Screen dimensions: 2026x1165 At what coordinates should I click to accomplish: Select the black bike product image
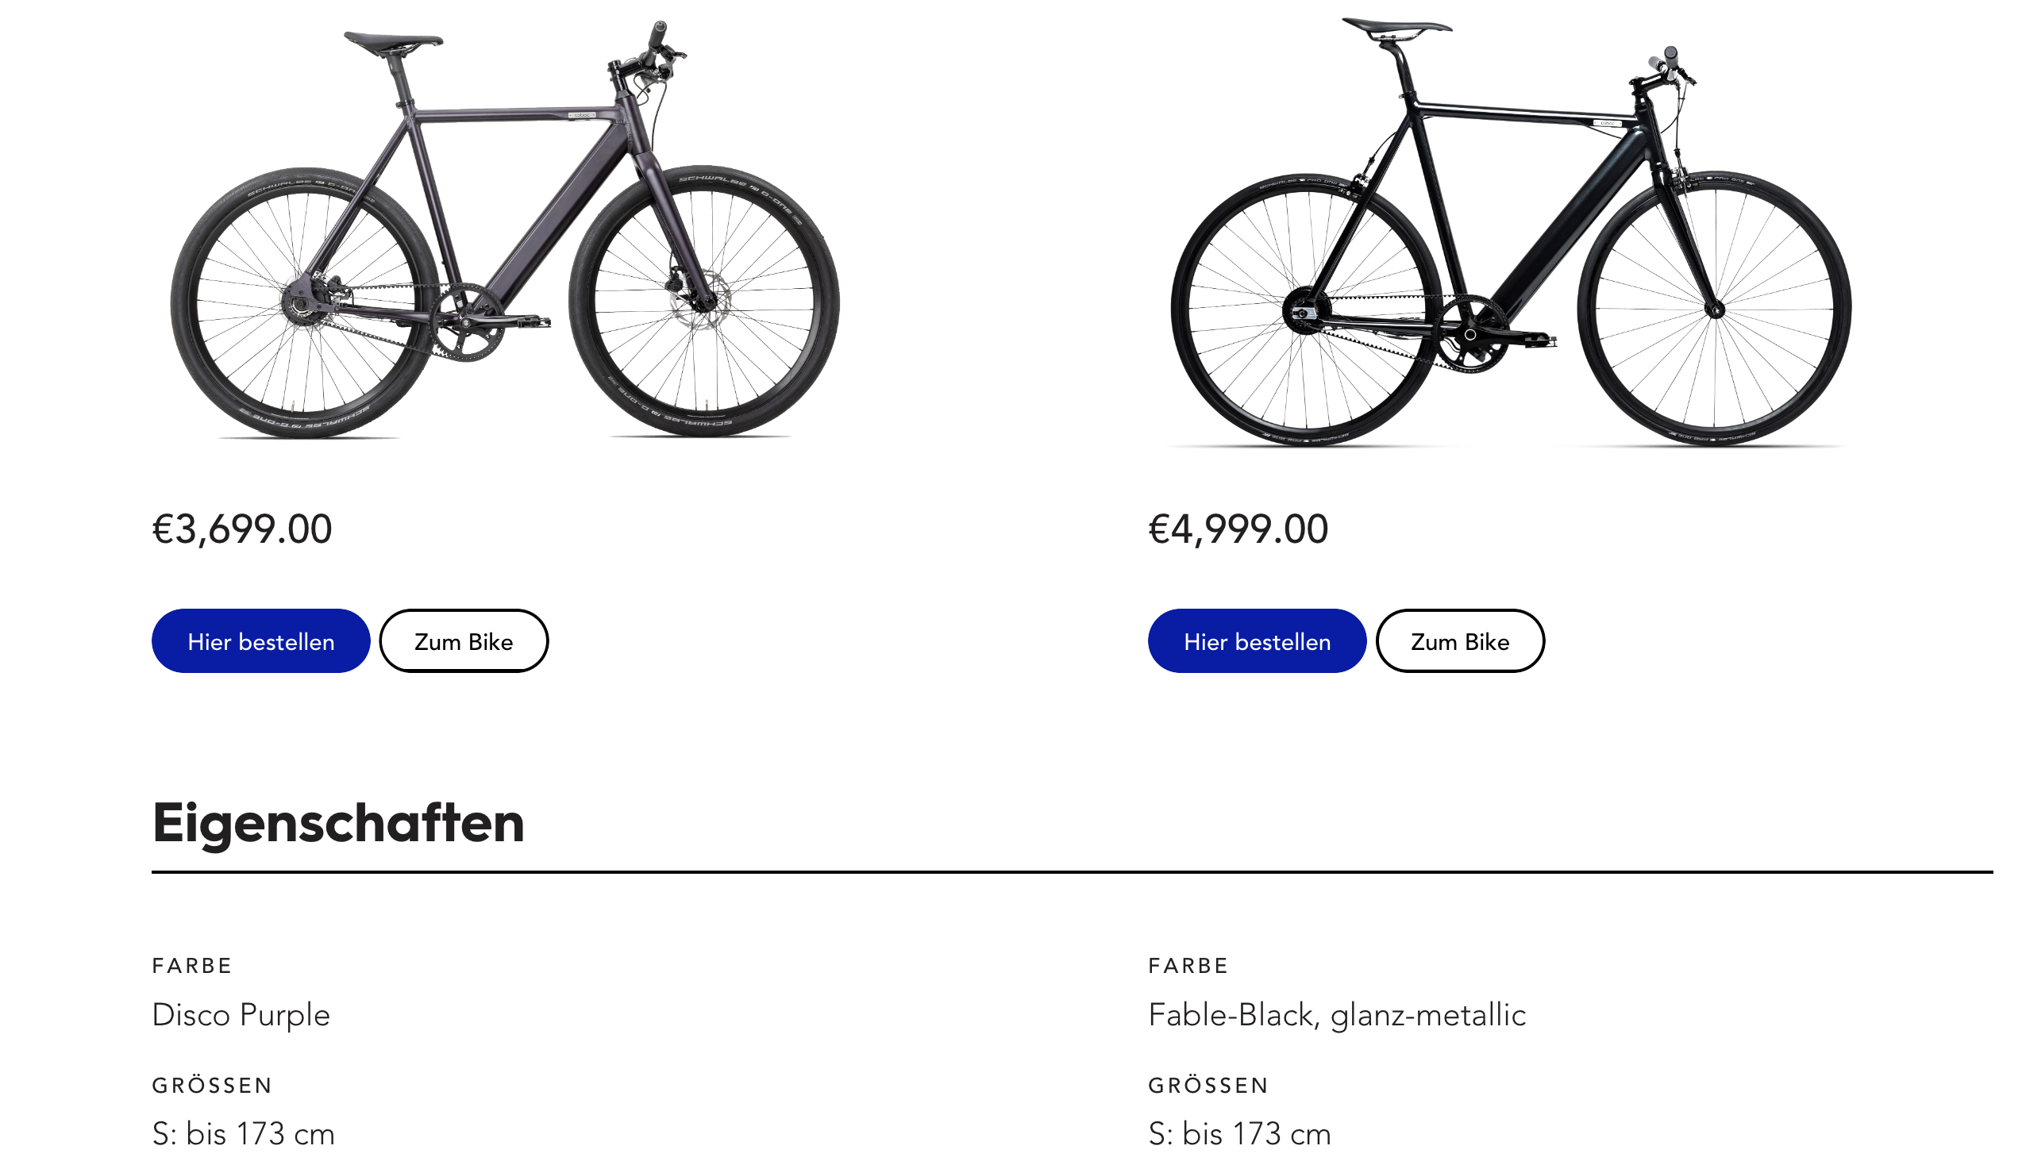1511,231
